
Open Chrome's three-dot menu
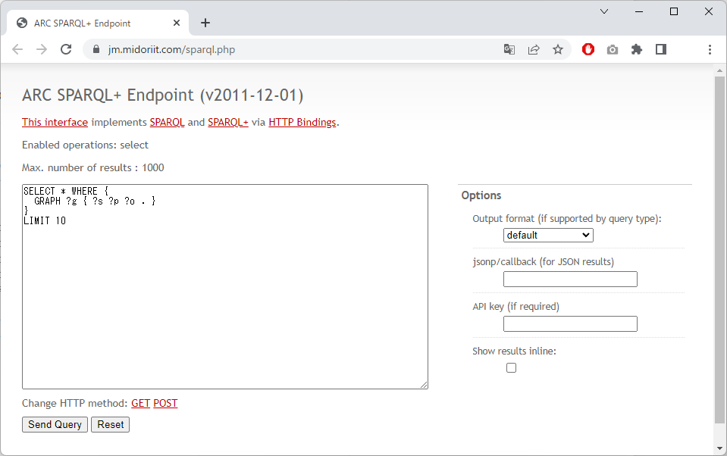[710, 49]
